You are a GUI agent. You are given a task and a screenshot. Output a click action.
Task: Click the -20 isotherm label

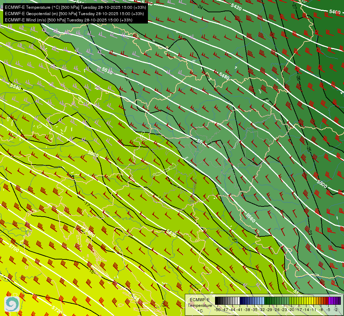pos(234,239)
